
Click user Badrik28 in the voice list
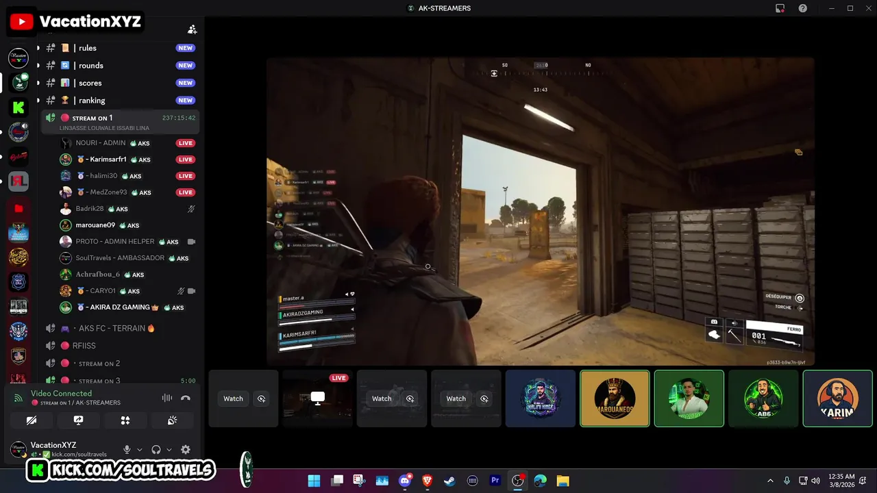90,209
